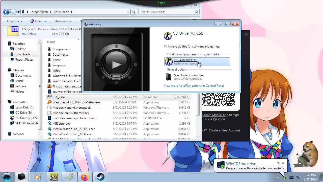Click Create a Free Account link

point(224,130)
